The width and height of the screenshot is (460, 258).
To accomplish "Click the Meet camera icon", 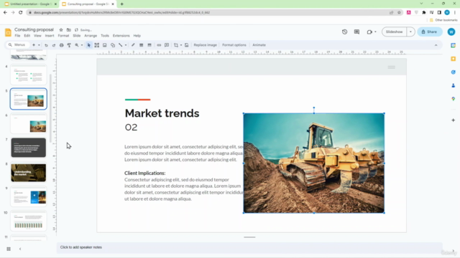I will coord(369,32).
